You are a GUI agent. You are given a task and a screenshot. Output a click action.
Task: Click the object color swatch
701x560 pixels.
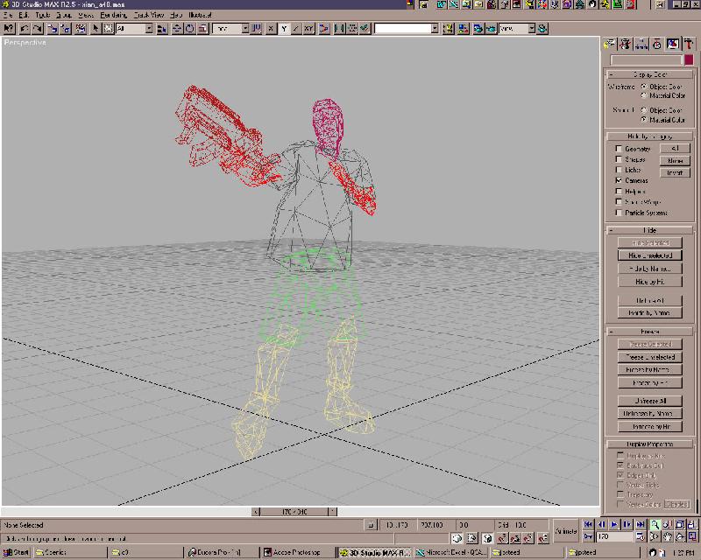pos(689,60)
